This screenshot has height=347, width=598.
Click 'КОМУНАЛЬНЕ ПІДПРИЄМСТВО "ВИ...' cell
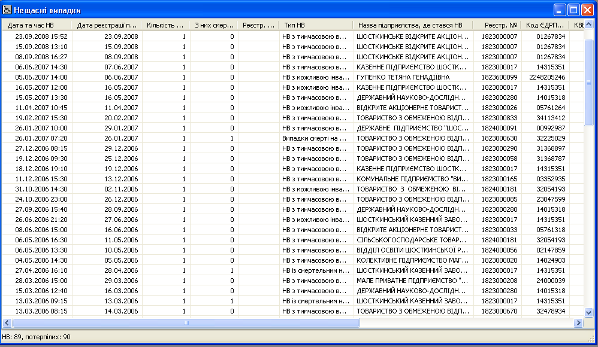coord(414,179)
